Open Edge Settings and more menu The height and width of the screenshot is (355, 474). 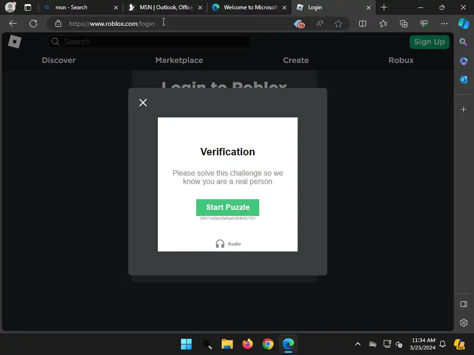[x=444, y=24]
